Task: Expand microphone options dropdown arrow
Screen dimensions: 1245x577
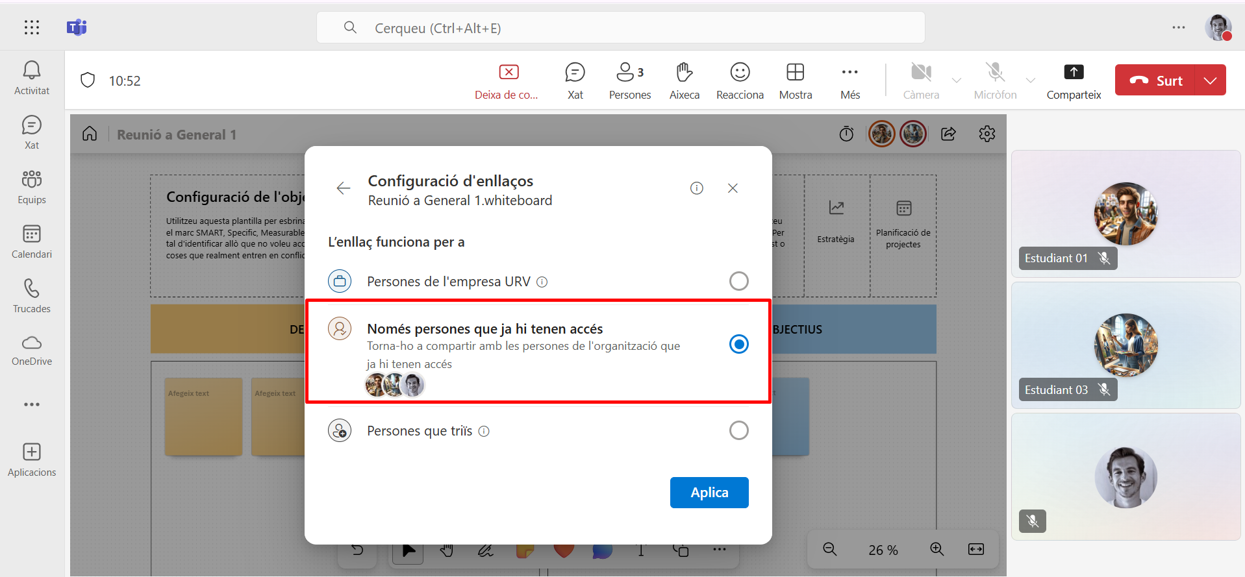Action: (1030, 80)
